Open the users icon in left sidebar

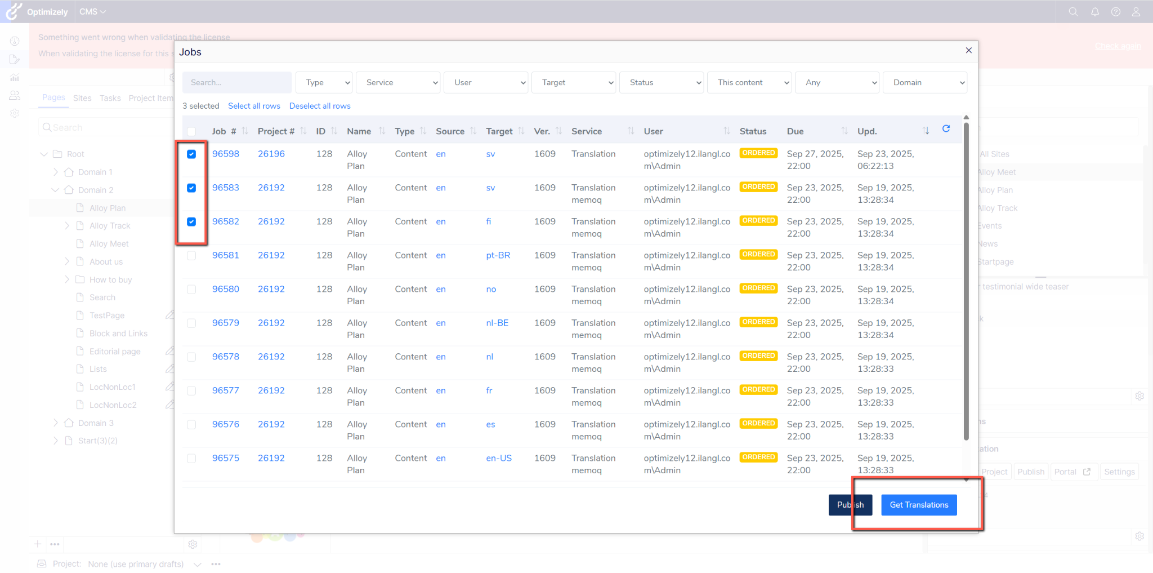tap(15, 96)
